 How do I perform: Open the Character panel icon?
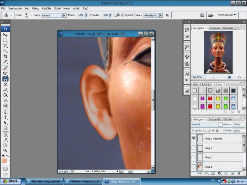click(x=186, y=74)
